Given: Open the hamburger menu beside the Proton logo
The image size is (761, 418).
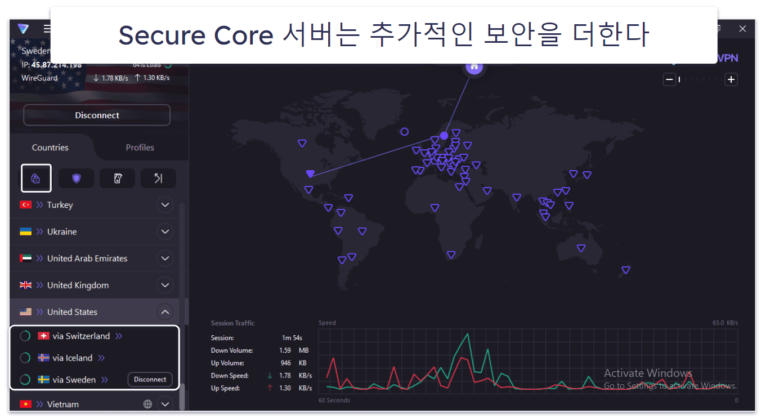Looking at the screenshot, I should (47, 29).
